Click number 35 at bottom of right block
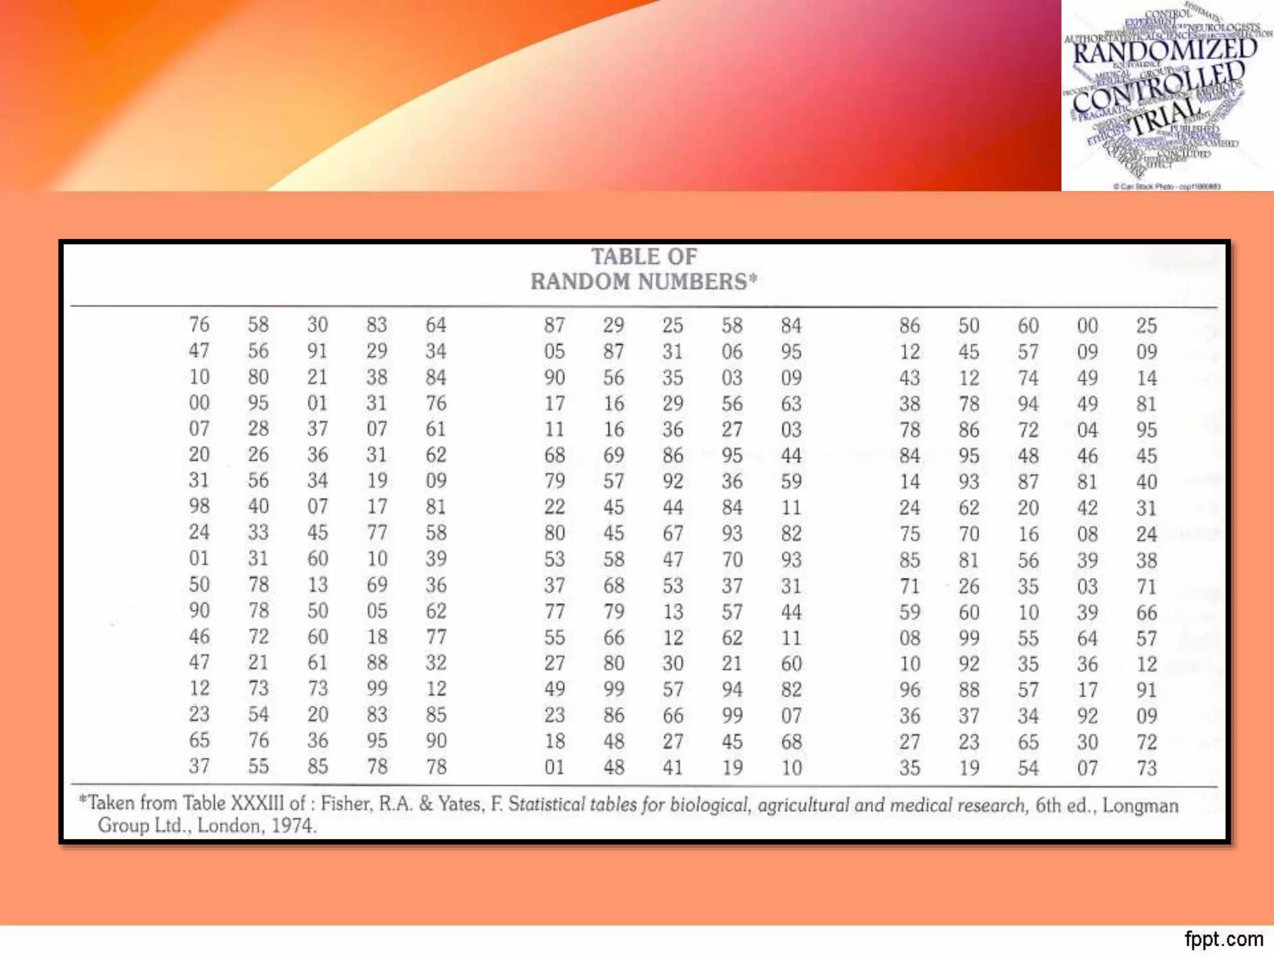Viewport: 1274px width, 956px height. [909, 767]
